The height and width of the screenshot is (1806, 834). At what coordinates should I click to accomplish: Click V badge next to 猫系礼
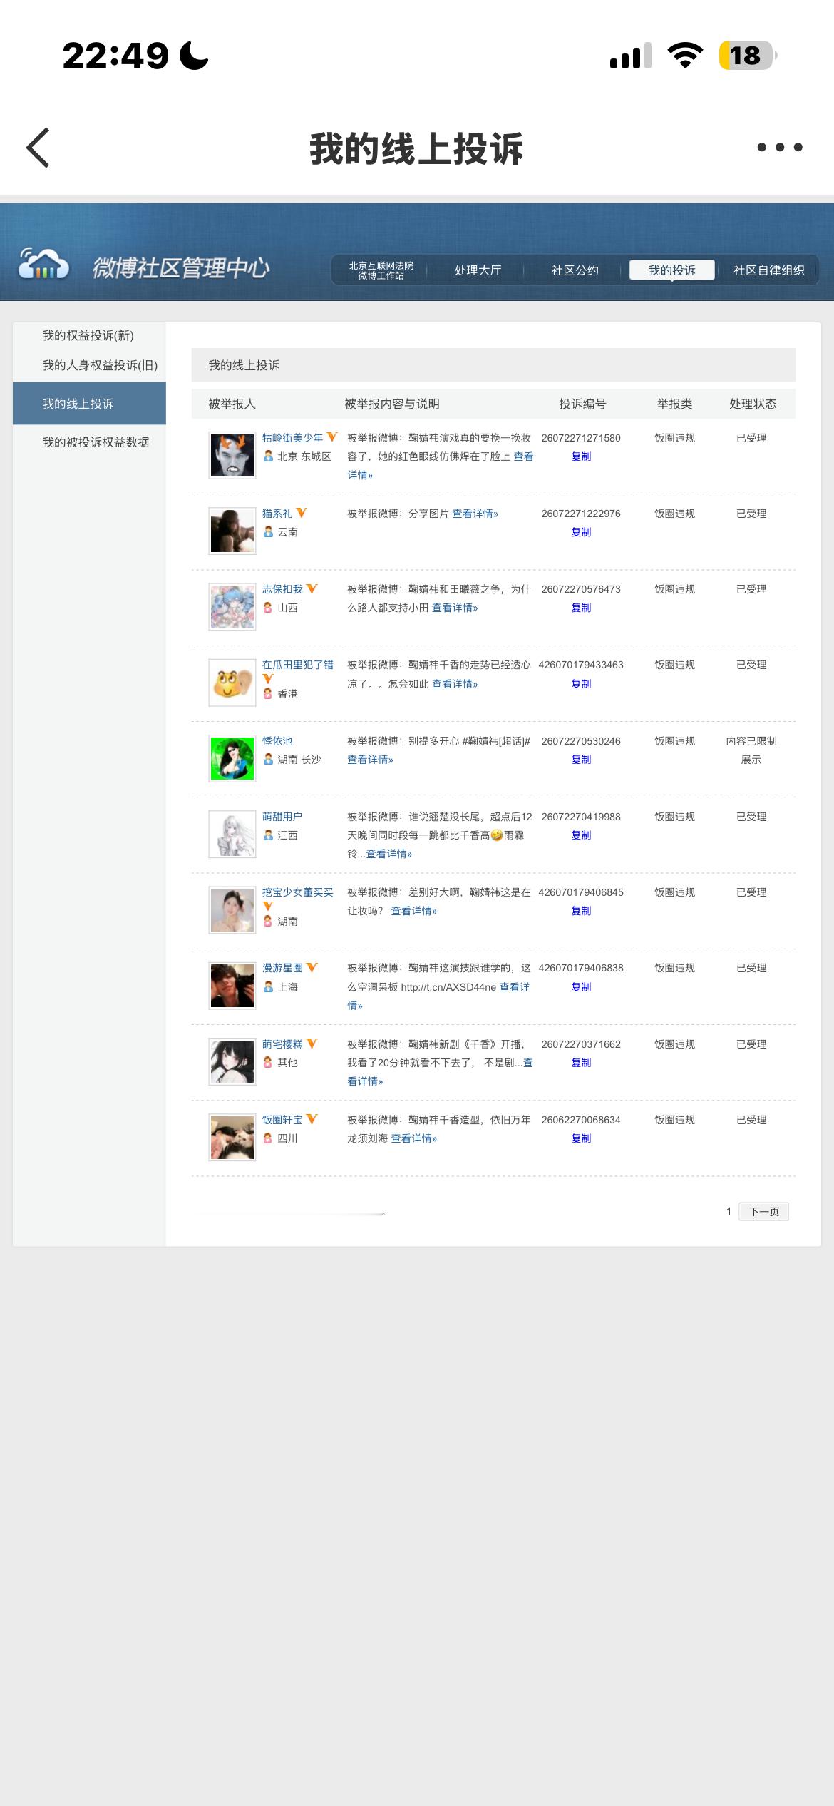point(302,512)
